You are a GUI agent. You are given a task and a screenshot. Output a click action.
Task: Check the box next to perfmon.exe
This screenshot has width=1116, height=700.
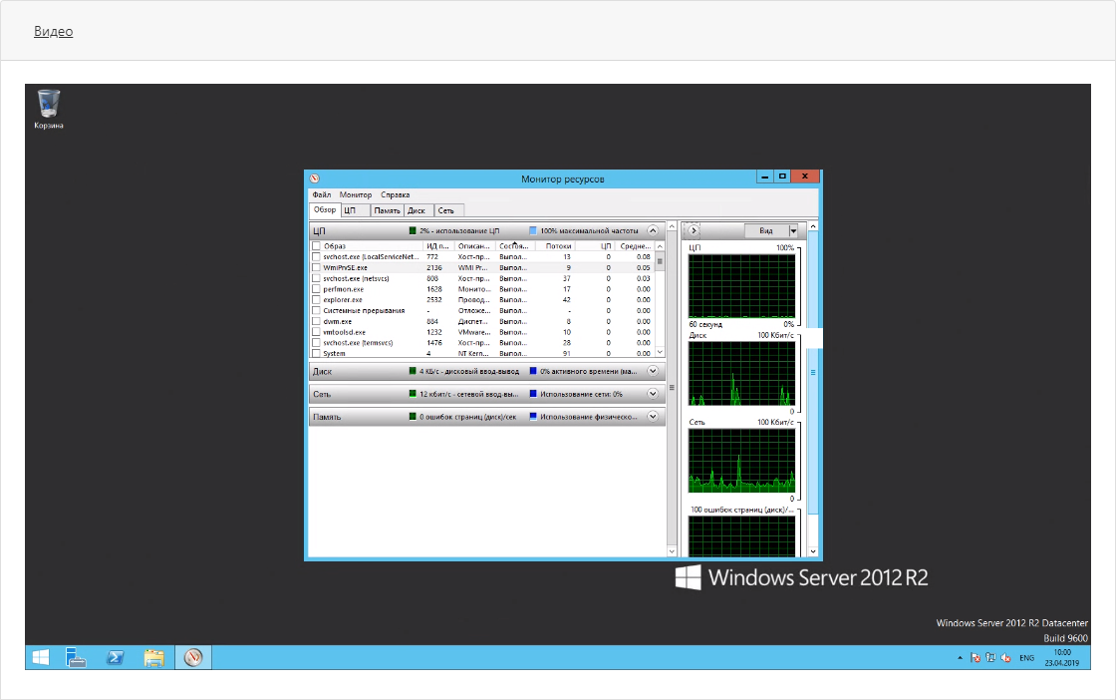[316, 288]
